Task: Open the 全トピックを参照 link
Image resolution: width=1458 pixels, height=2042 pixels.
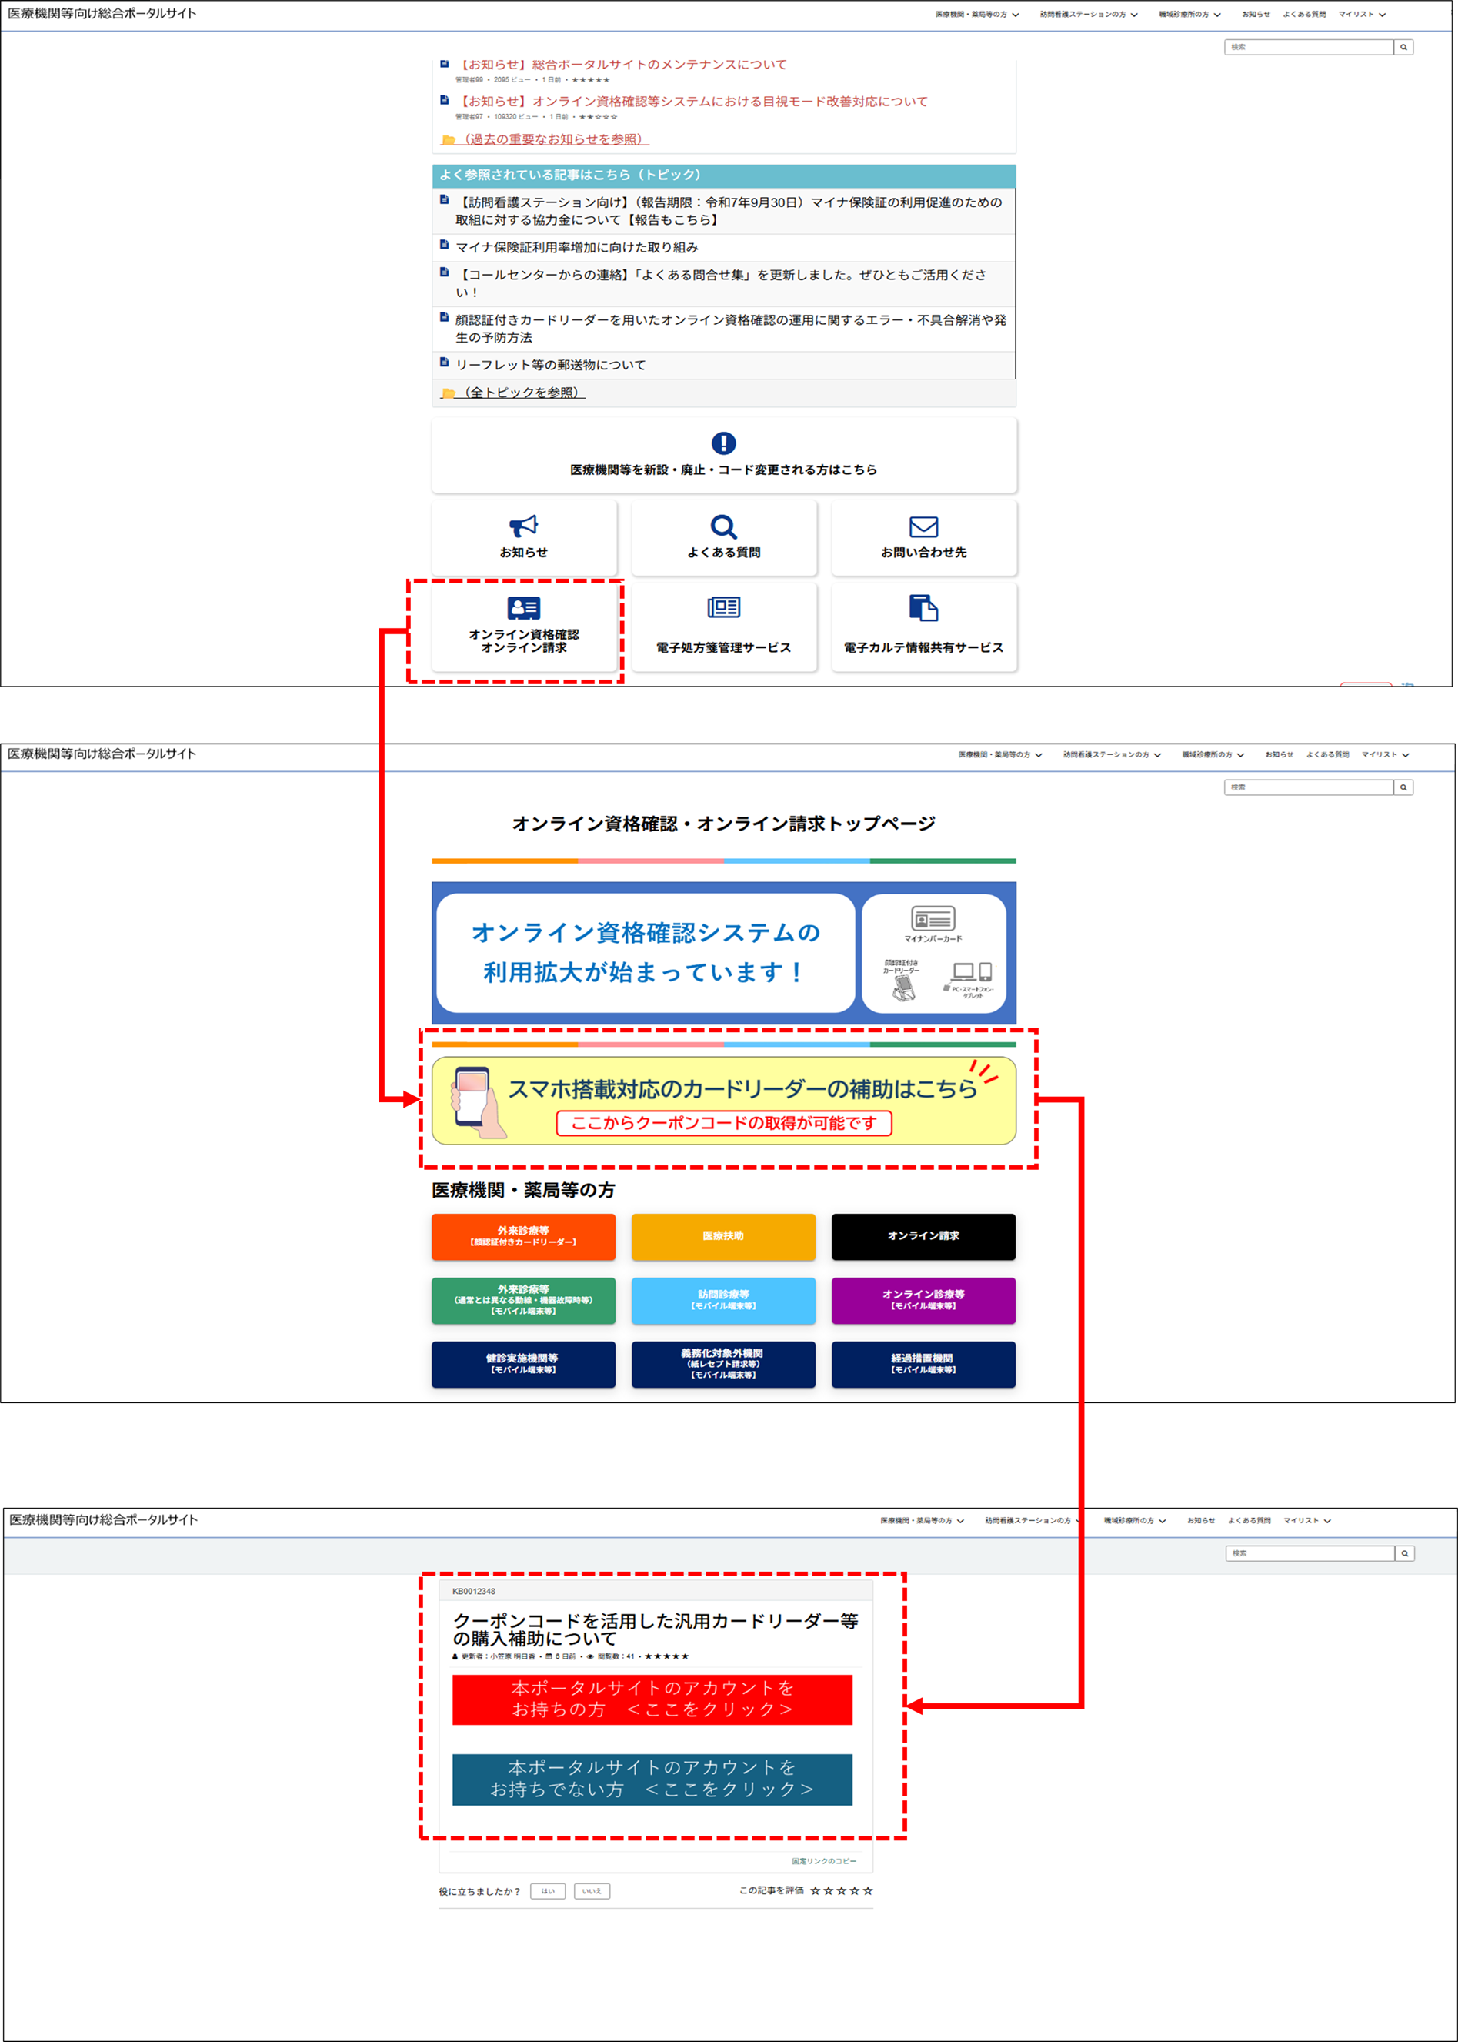Action: pos(523,393)
